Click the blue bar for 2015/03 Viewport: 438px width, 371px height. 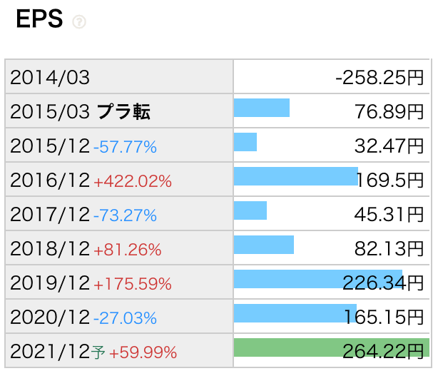pos(261,108)
